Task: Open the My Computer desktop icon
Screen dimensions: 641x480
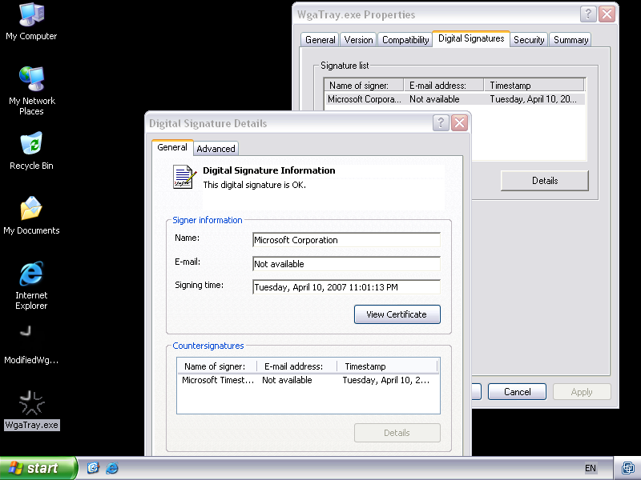Action: click(31, 22)
